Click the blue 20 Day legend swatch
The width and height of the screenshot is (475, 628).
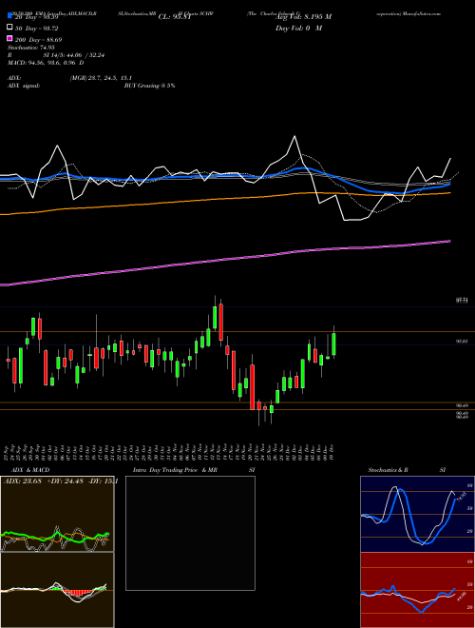coord(9,16)
